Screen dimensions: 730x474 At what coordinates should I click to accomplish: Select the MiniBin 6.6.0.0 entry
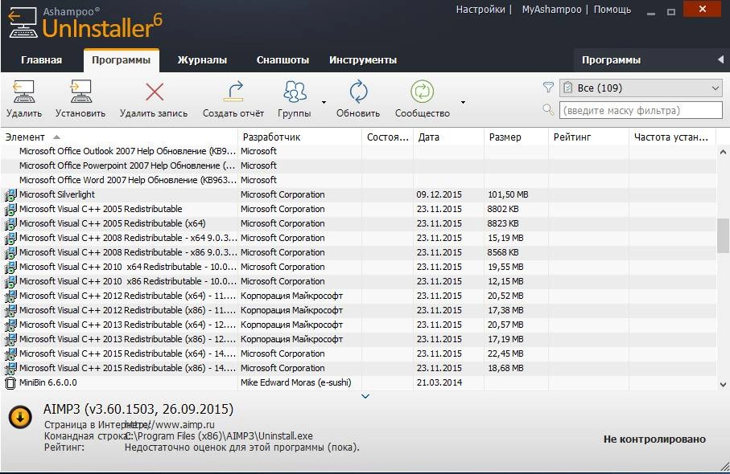(48, 382)
